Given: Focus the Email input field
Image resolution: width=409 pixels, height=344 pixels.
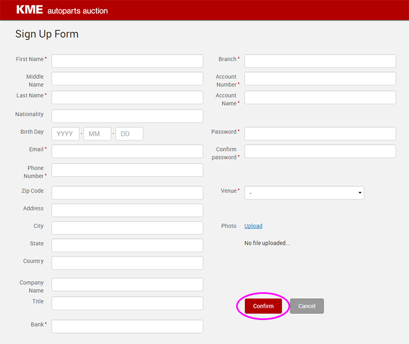Looking at the screenshot, I should [127, 151].
